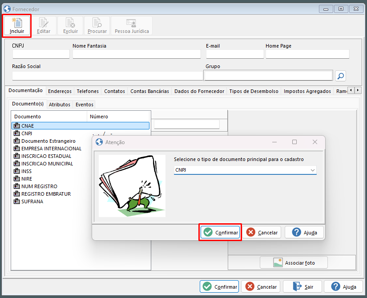The height and width of the screenshot is (298, 367).
Task: Click the Atenção dialog globe icon
Action: coord(99,142)
